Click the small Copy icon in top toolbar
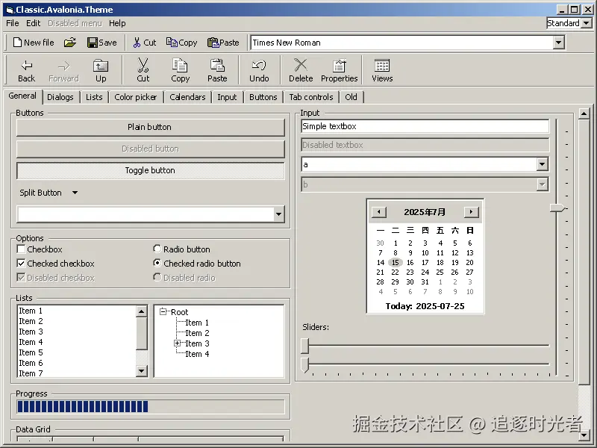The width and height of the screenshot is (597, 448). (x=172, y=43)
